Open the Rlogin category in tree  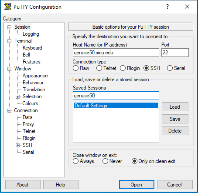point(29,138)
